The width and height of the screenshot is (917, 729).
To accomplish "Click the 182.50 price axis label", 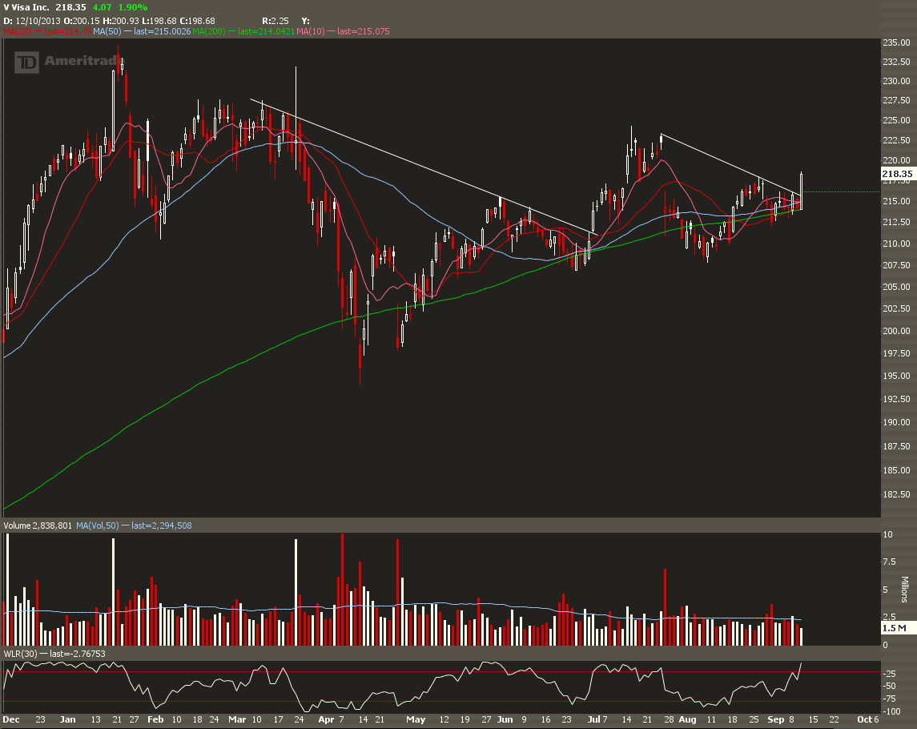I will (x=896, y=493).
